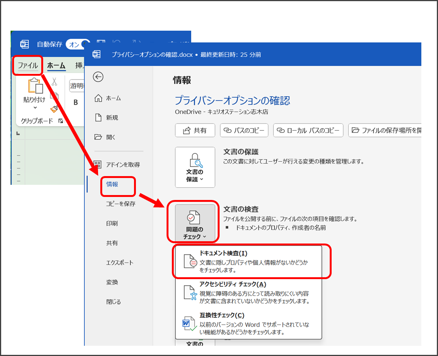Open アドインを取得 in sidebar
This screenshot has width=438, height=356.
[117, 164]
